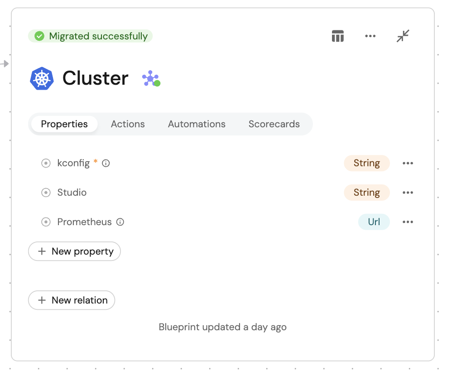Open Prometheus property options menu
Image resolution: width=452 pixels, height=376 pixels.
pyautogui.click(x=408, y=222)
